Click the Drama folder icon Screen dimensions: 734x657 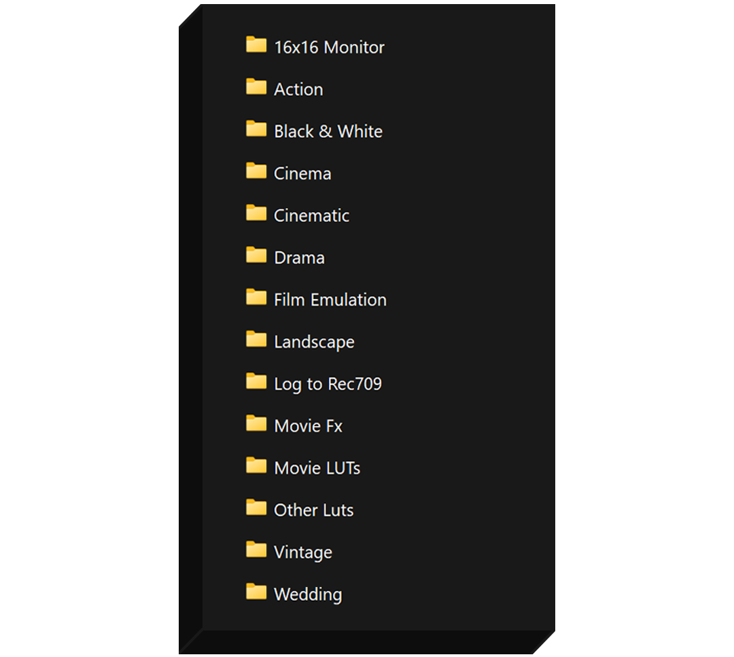tap(256, 256)
